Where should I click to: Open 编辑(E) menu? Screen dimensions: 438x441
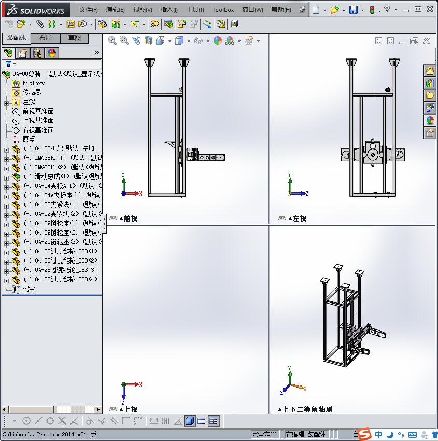(115, 10)
